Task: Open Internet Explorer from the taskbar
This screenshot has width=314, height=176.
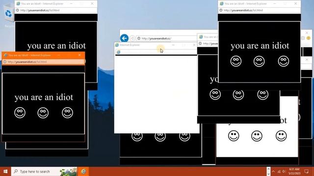Action: point(83,172)
